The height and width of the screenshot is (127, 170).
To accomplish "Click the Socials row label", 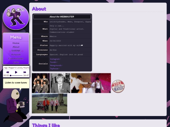I will coord(43,64).
